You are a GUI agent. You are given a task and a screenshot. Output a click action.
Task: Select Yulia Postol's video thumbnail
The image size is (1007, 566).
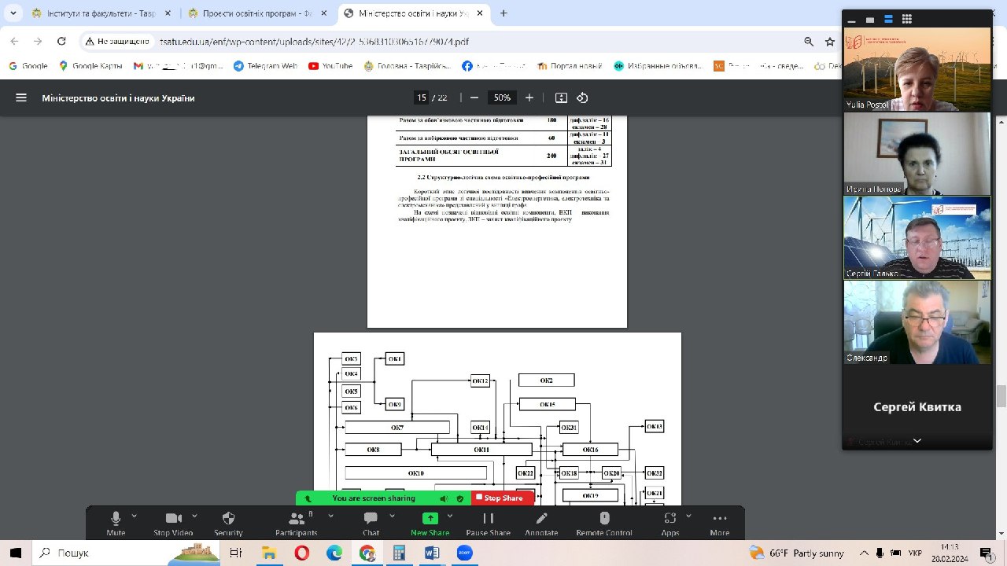tap(917, 69)
